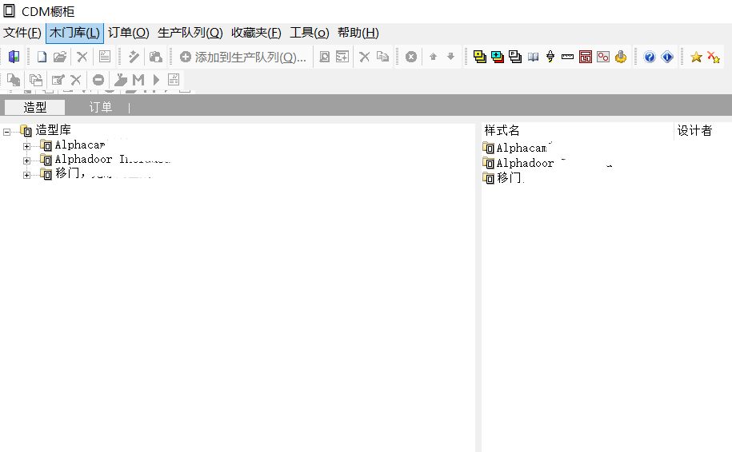
Task: Click the sheet icon after play triangle
Action: (x=174, y=80)
